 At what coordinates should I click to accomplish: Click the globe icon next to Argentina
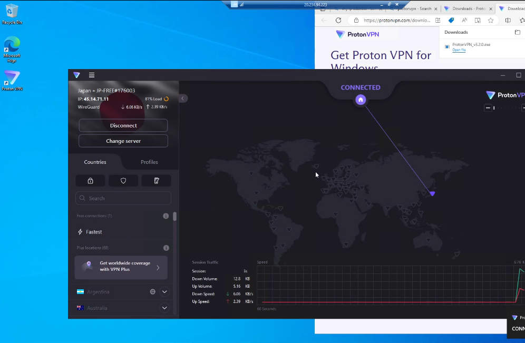[x=152, y=291]
